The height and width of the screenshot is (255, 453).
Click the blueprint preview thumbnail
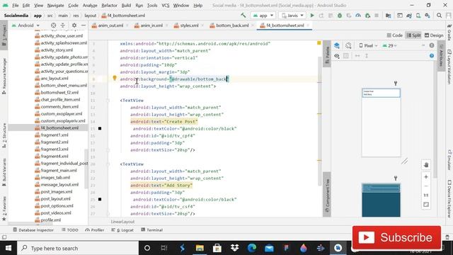click(381, 200)
